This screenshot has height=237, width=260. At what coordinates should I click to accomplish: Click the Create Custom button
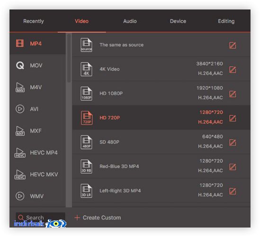(x=98, y=218)
